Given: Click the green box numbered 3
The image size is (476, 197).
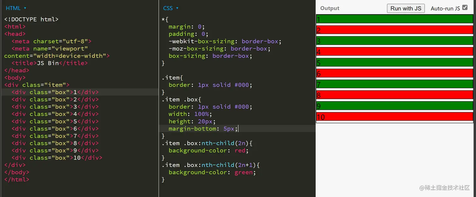Looking at the screenshot, I should pyautogui.click(x=394, y=41).
